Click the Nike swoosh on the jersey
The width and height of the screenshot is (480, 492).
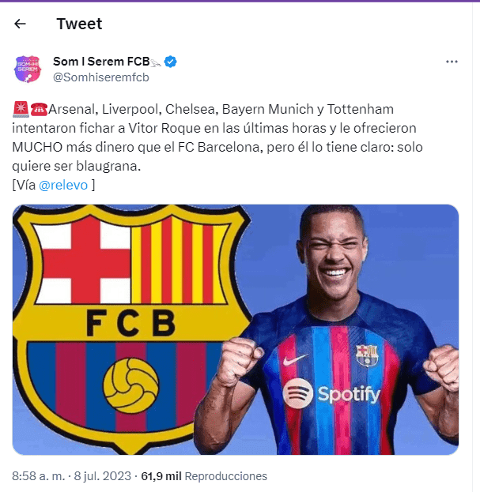[x=293, y=359]
